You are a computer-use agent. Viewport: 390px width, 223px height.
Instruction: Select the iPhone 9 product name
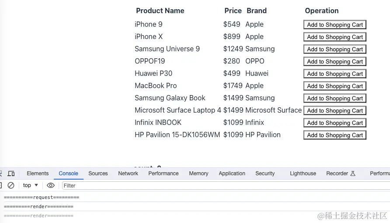click(x=149, y=24)
